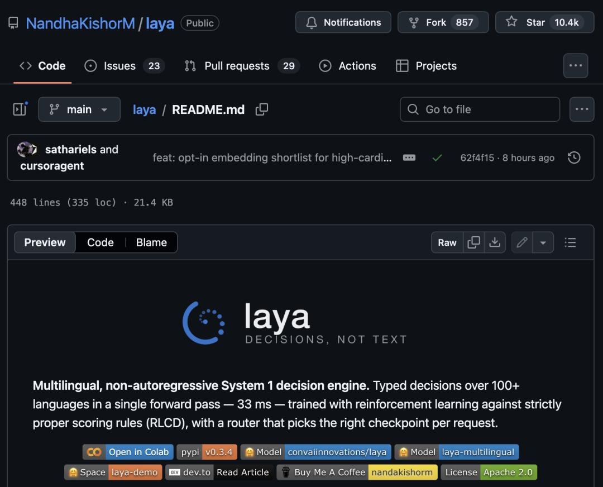Download the raw README file
This screenshot has width=603, height=487.
(x=495, y=242)
